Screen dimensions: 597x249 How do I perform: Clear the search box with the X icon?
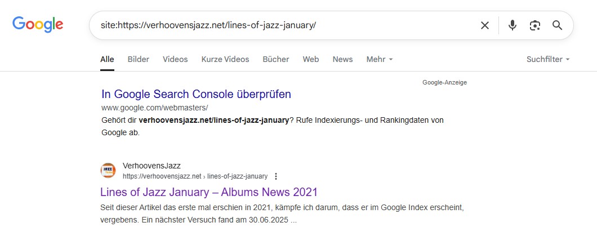coord(484,25)
